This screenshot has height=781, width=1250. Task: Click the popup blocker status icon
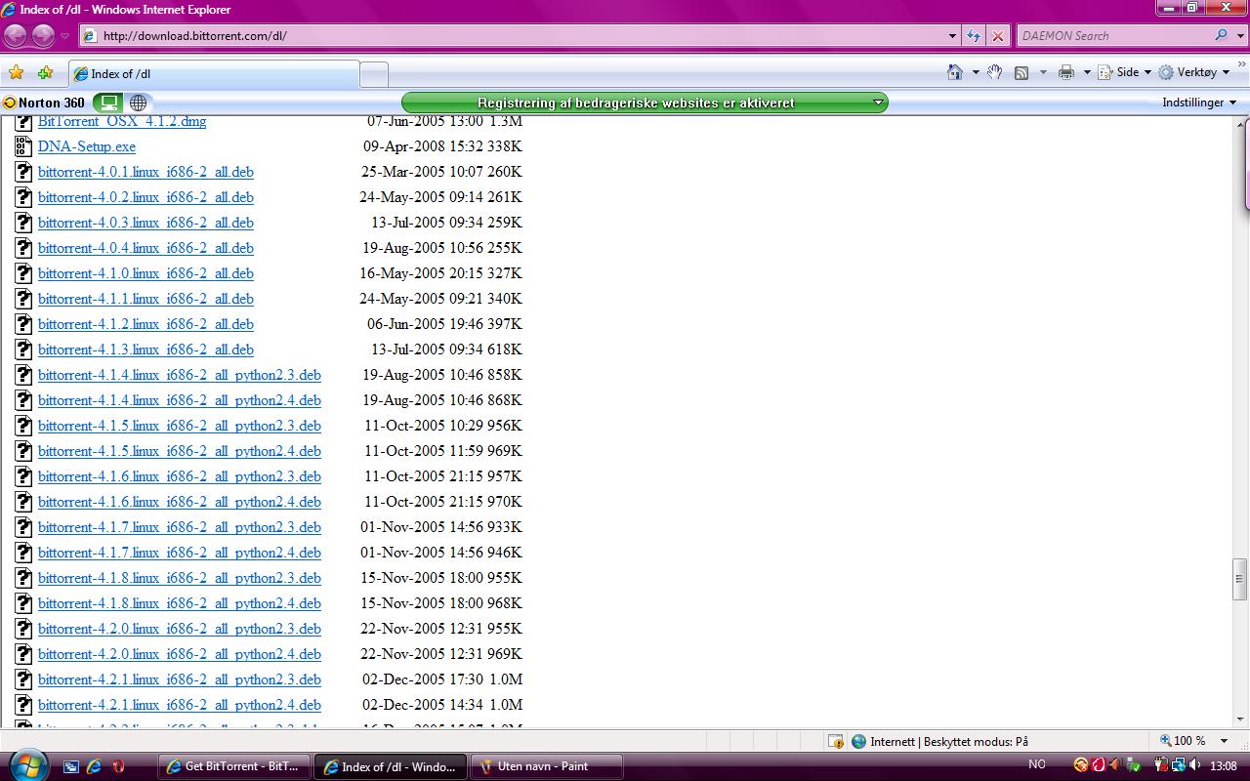[x=836, y=742]
